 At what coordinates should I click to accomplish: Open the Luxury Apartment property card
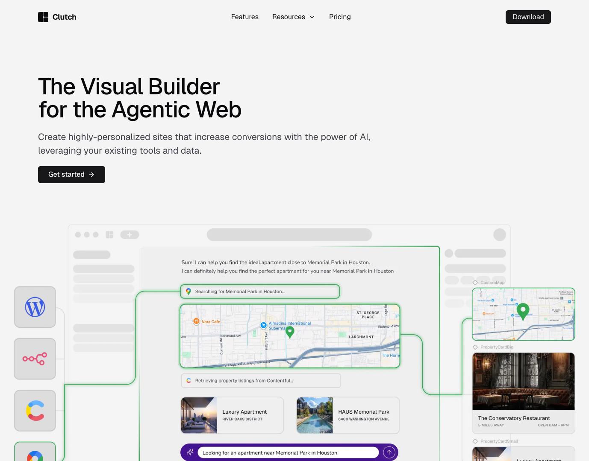coord(232,415)
